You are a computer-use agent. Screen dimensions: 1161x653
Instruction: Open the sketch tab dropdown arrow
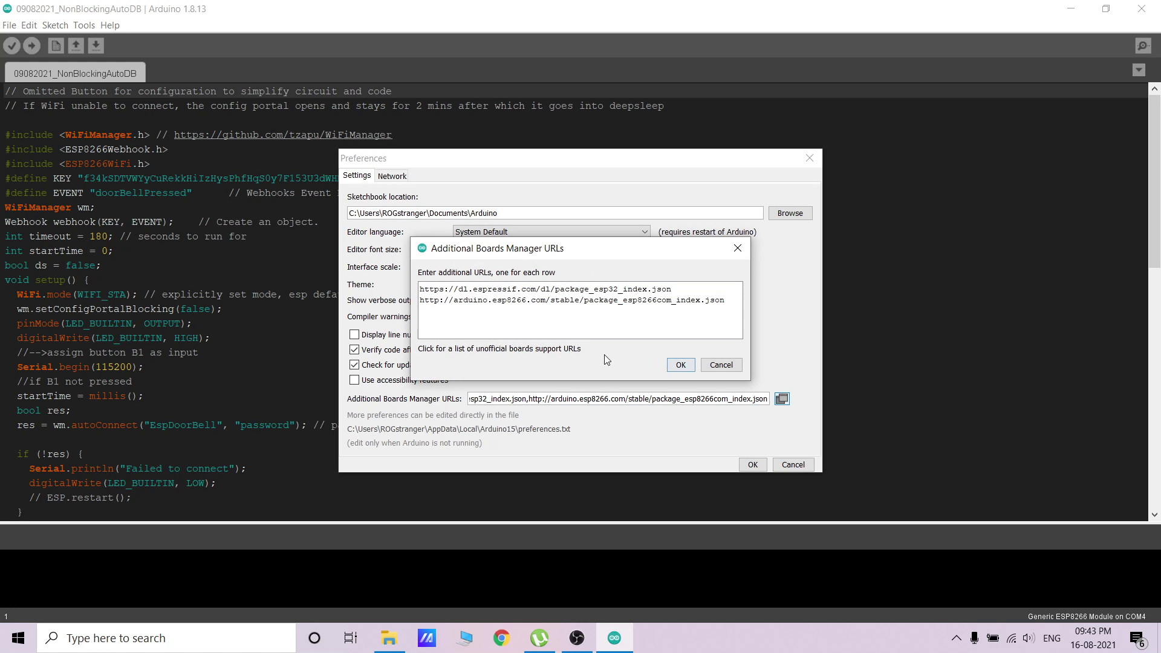pyautogui.click(x=1138, y=70)
